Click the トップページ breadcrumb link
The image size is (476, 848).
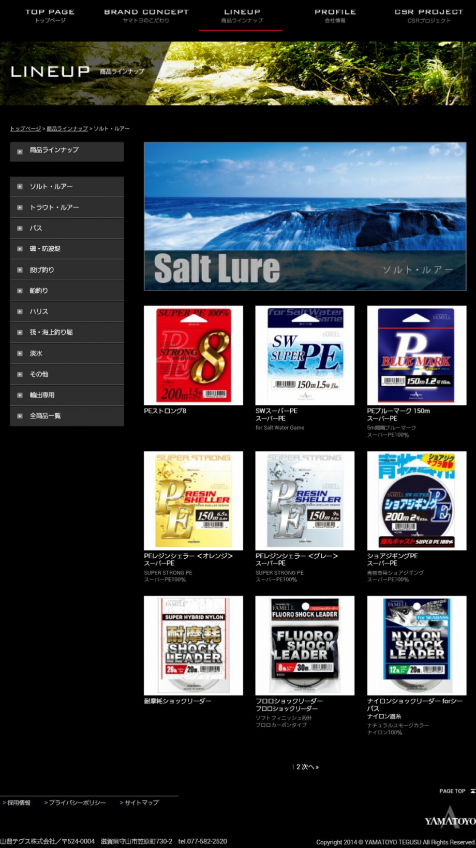pos(25,129)
